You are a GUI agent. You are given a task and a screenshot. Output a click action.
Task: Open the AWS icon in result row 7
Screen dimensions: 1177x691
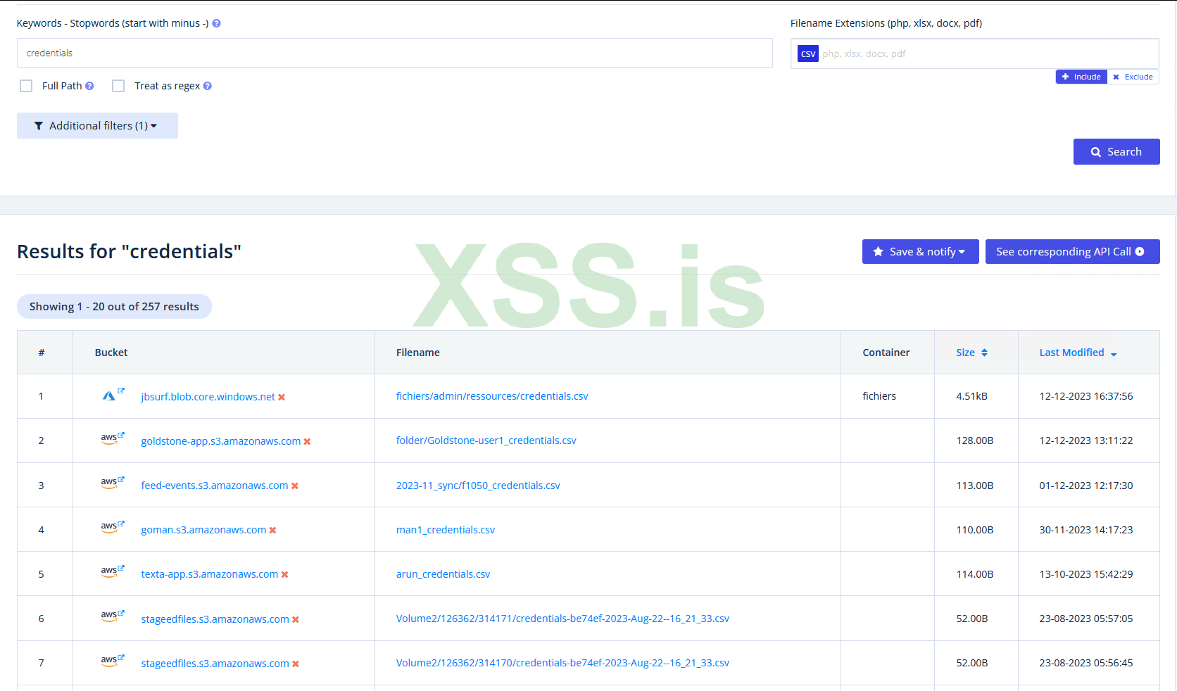pyautogui.click(x=113, y=661)
